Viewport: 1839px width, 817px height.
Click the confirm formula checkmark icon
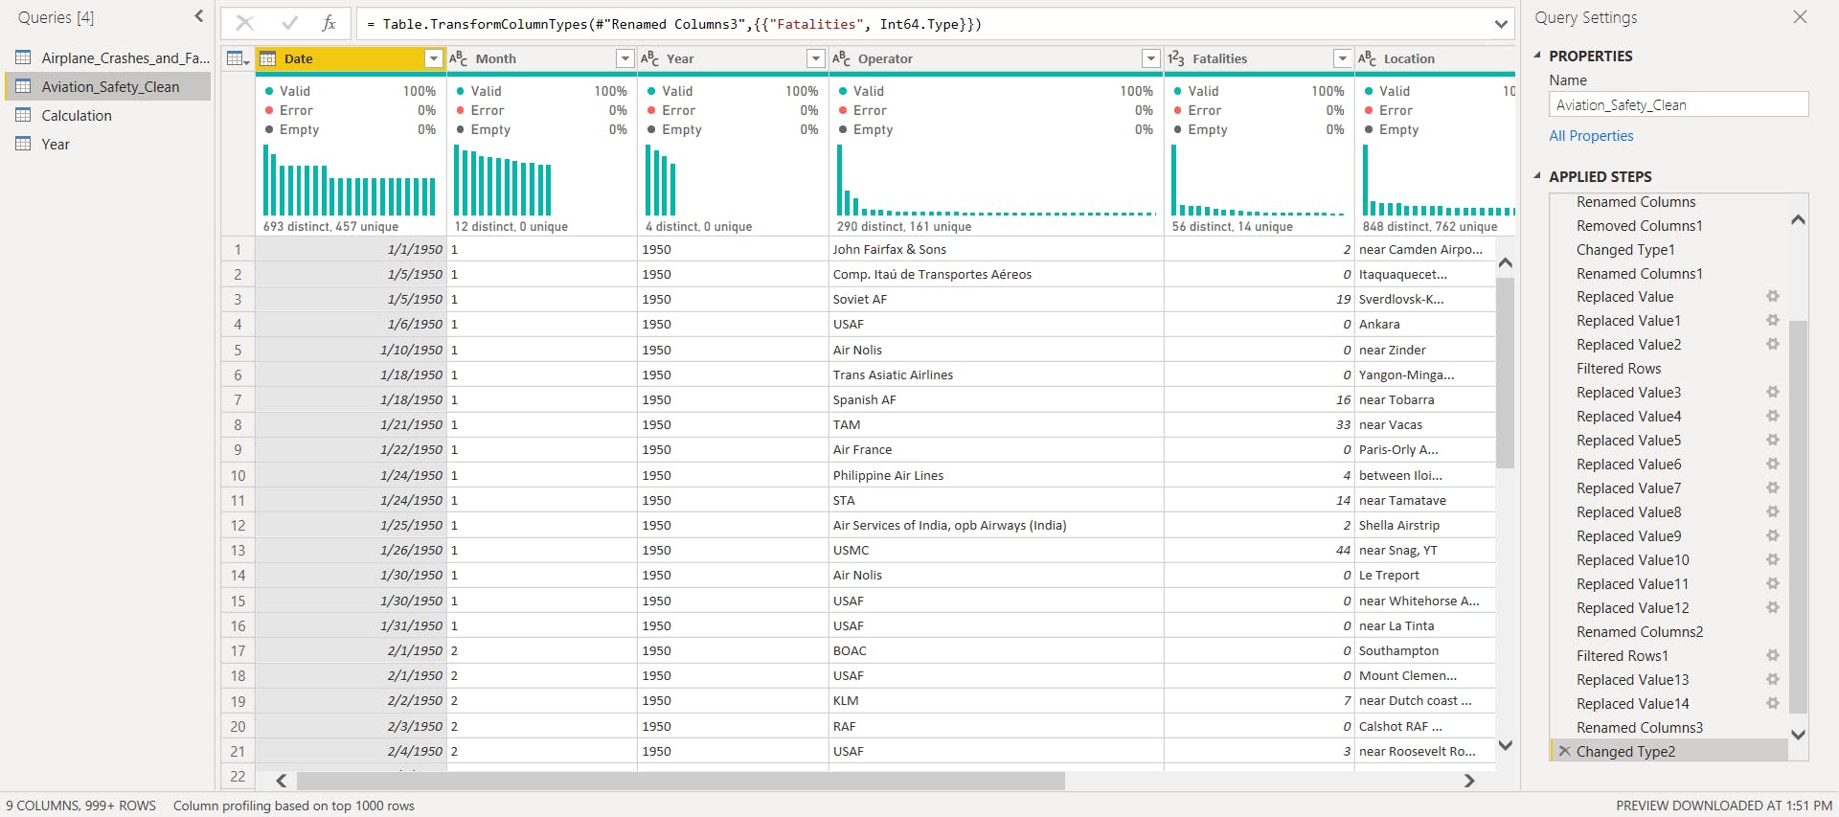(x=289, y=24)
